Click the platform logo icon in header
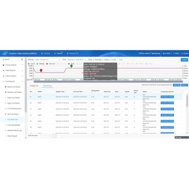Screen dimensions: 189x189 pos(5,54)
